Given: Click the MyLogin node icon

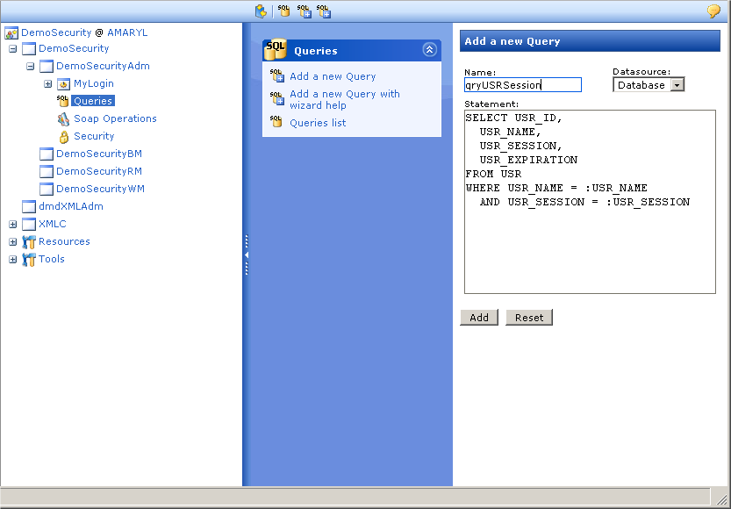Looking at the screenshot, I should pyautogui.click(x=63, y=83).
